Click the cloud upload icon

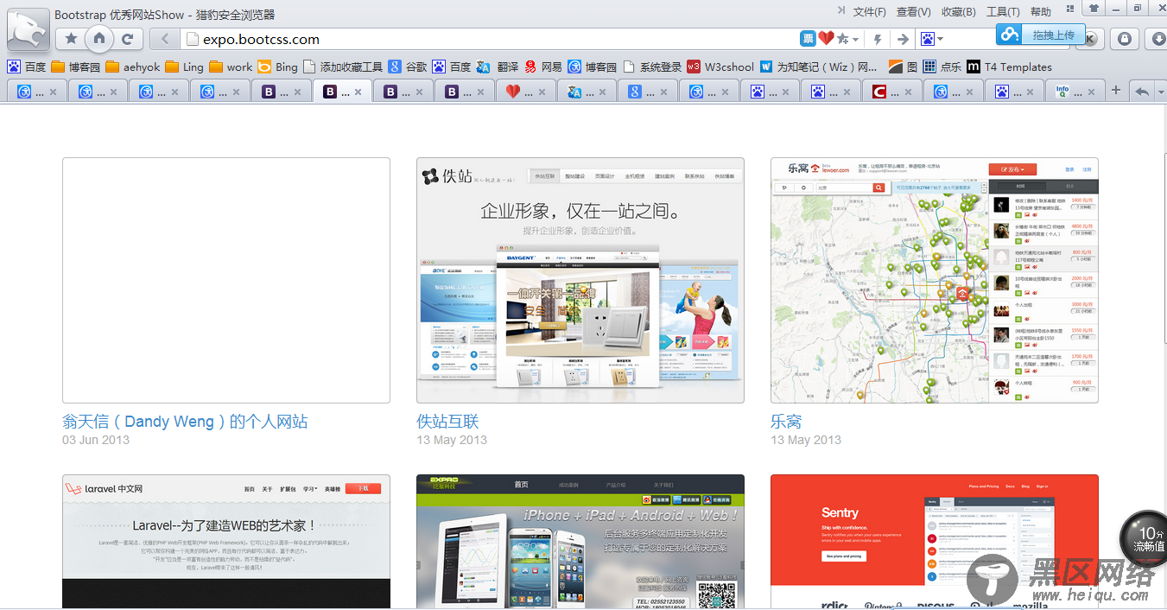[1010, 34]
